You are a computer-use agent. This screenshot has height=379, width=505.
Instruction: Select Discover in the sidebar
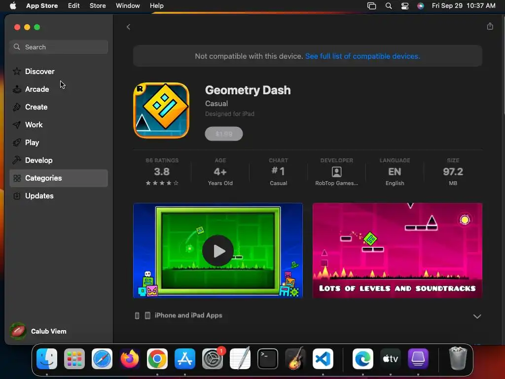pos(59,71)
